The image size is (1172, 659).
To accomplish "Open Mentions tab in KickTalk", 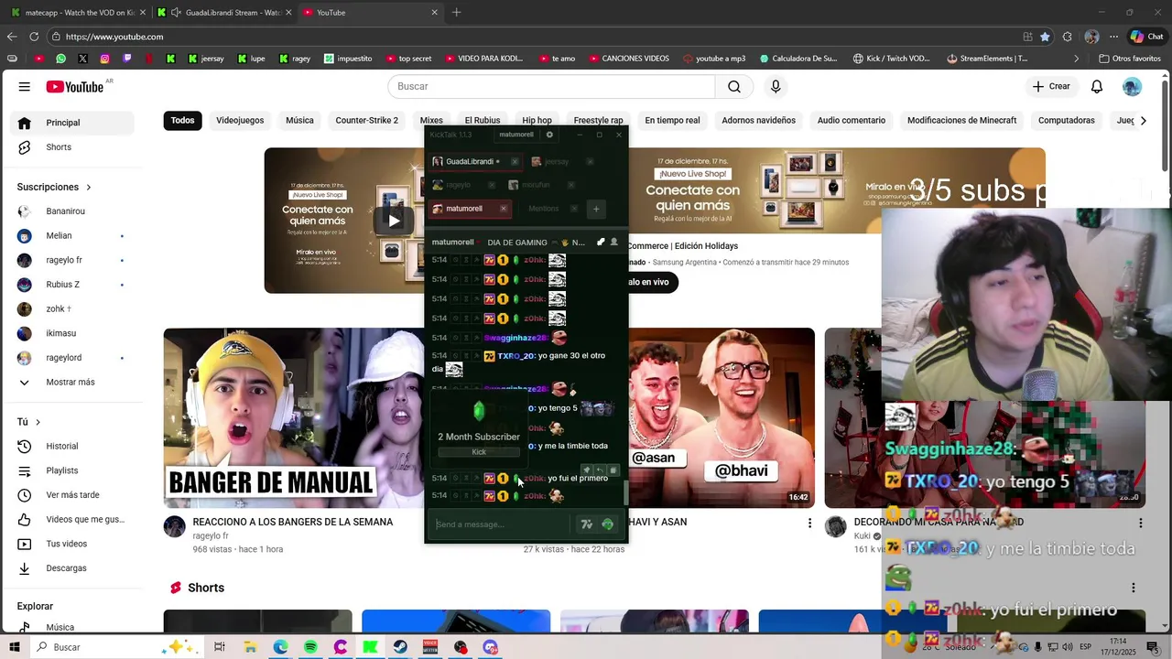I will (x=543, y=209).
